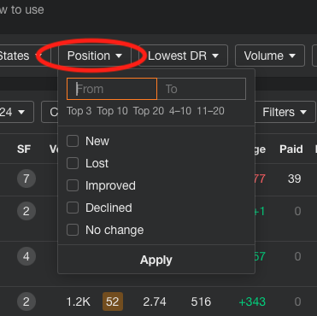Select the No change checkbox
The height and width of the screenshot is (316, 317).
(73, 230)
